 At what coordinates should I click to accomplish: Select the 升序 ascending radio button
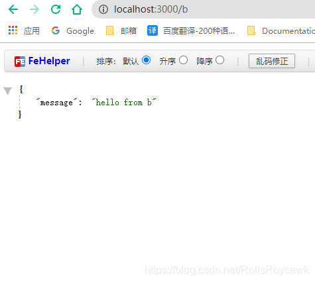183,60
